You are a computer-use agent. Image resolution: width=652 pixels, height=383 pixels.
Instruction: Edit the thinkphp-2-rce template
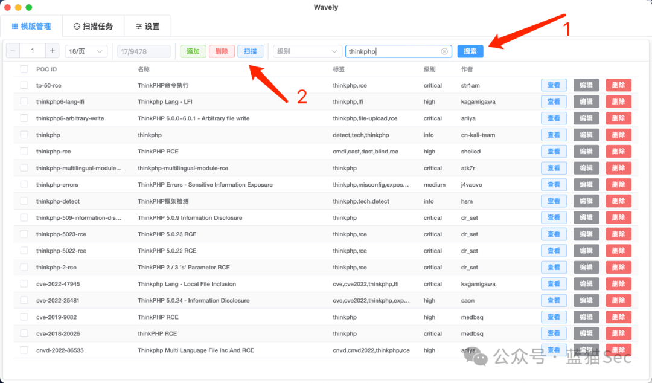[586, 267]
